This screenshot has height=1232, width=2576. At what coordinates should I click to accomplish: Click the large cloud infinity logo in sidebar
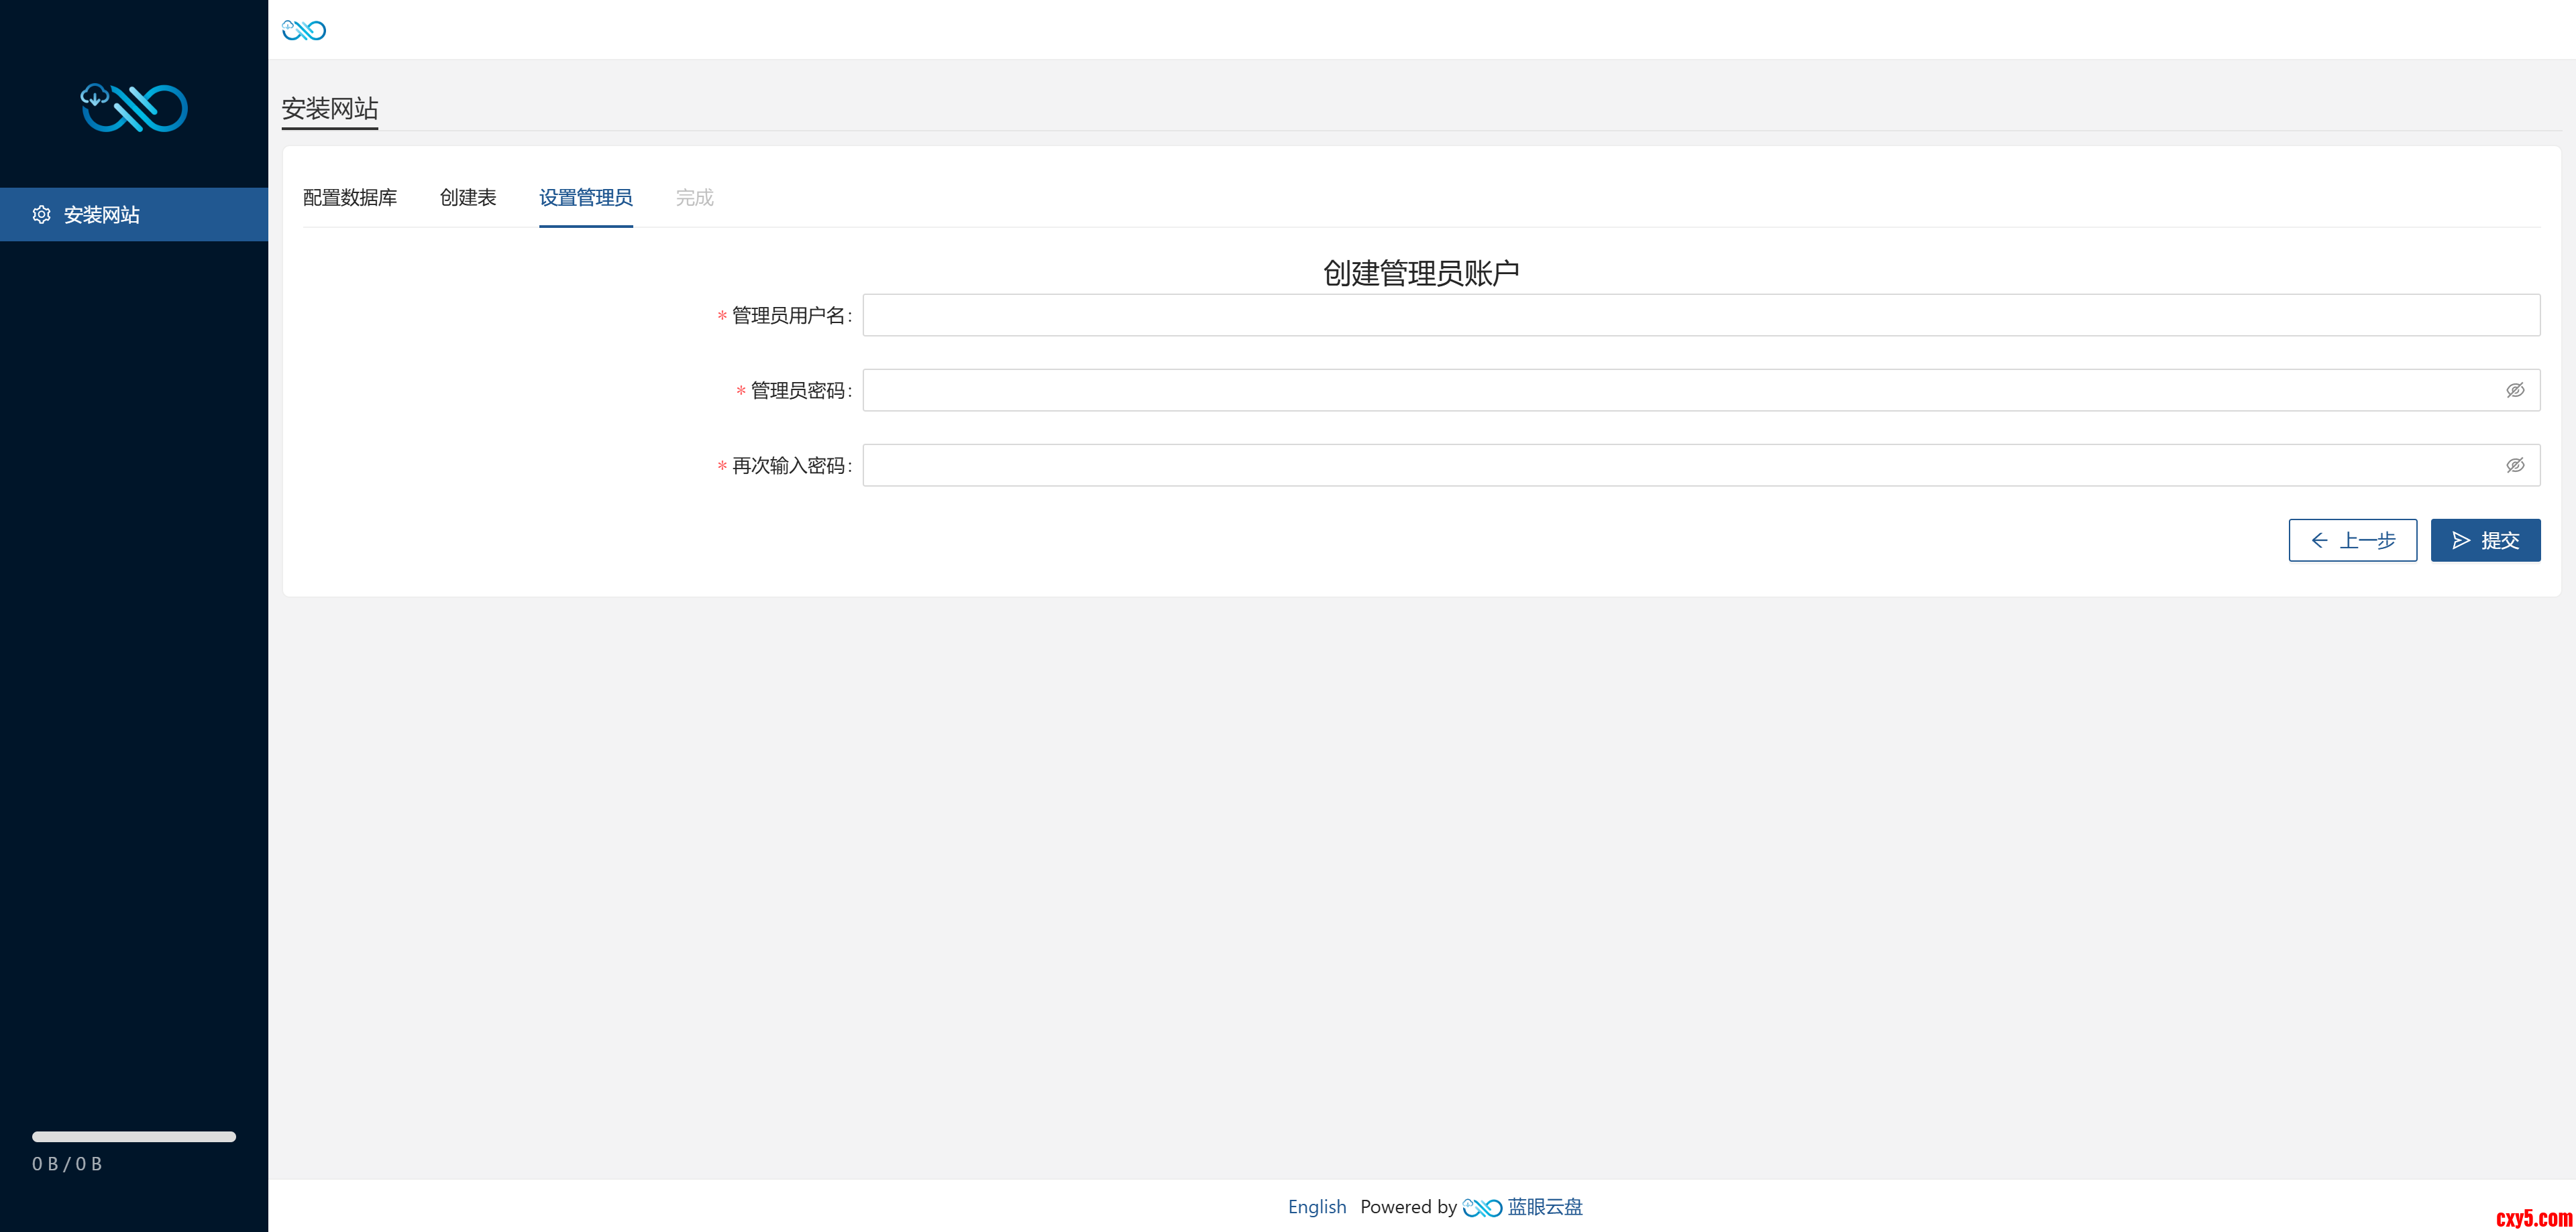point(134,108)
